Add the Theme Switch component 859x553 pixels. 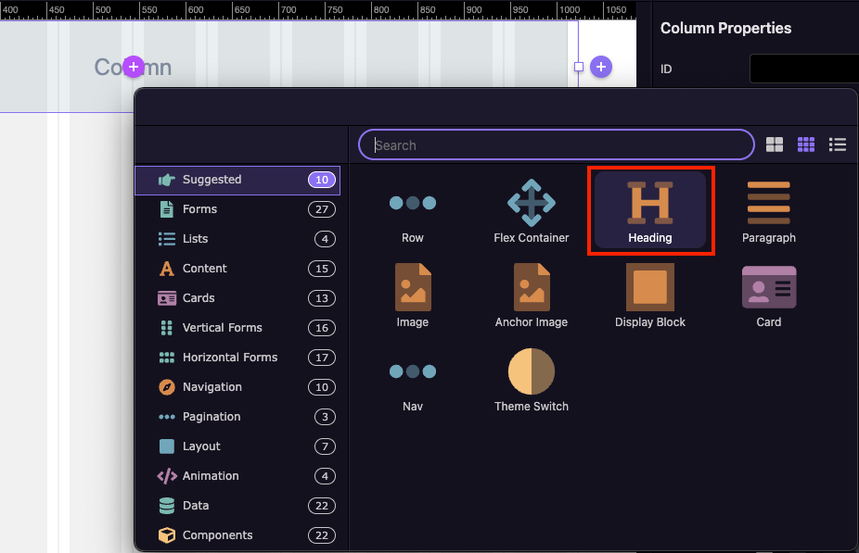(532, 381)
